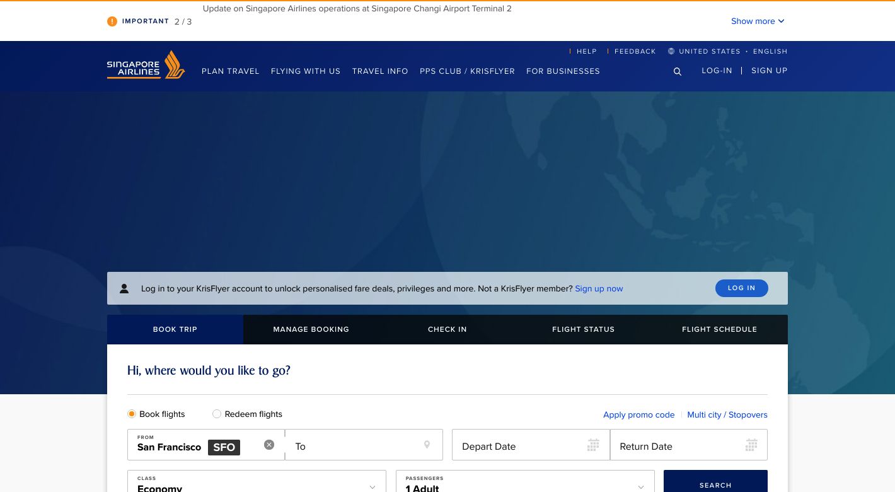
Task: Click the Depart Date field
Action: pos(531,445)
